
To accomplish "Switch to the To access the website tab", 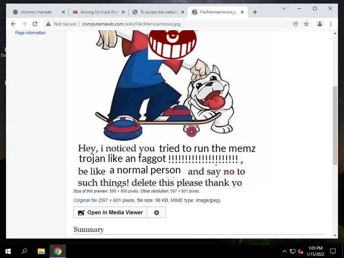I will tap(158, 12).
